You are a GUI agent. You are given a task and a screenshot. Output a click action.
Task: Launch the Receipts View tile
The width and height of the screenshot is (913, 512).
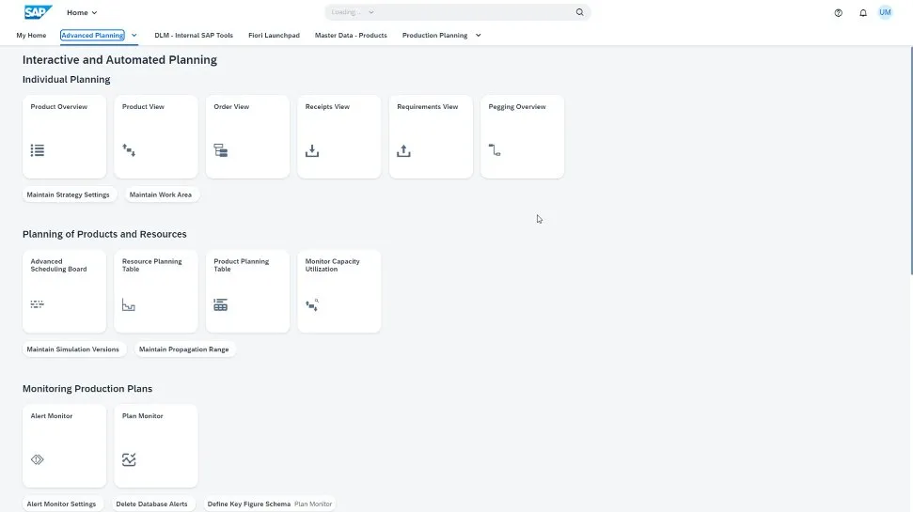[338, 136]
